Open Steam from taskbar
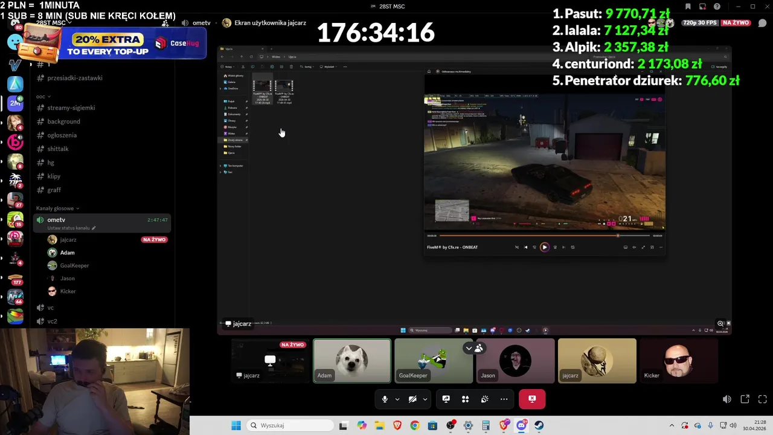 pyautogui.click(x=539, y=425)
